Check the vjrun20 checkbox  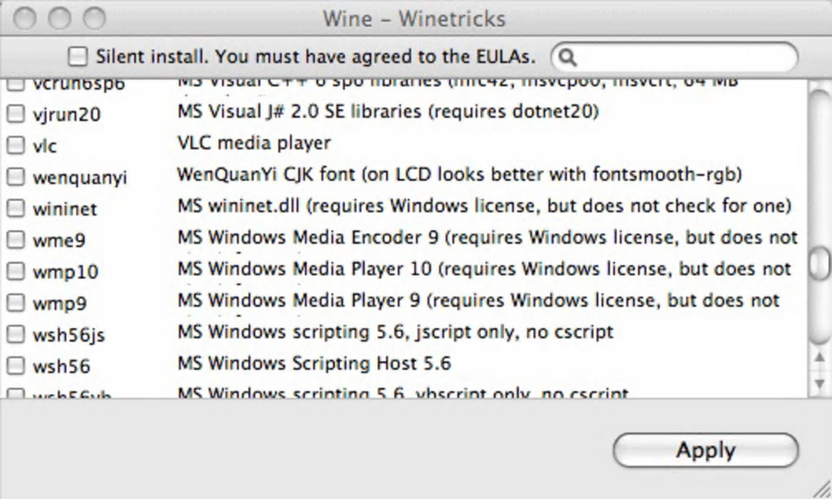(x=15, y=114)
